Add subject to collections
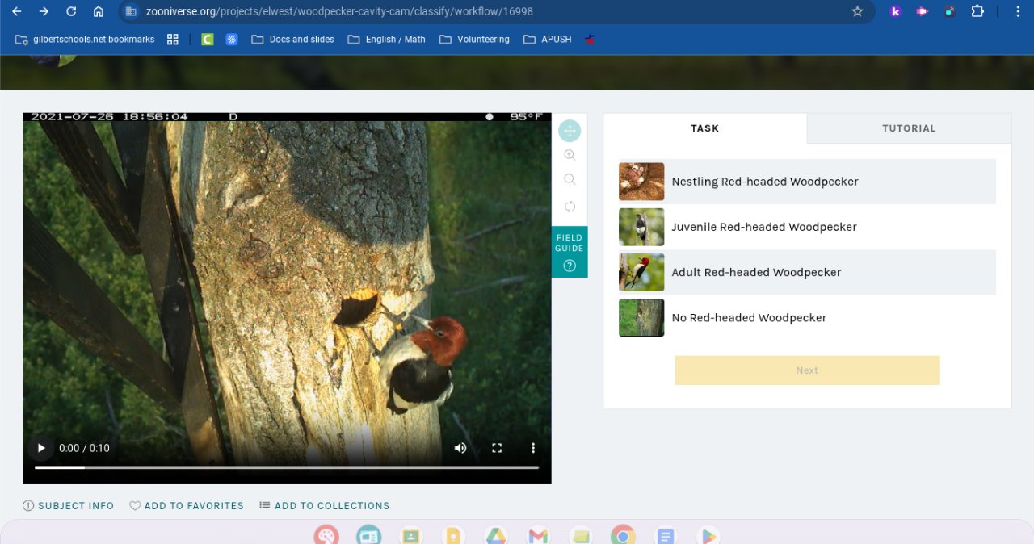Viewport: 1034px width, 544px height. point(324,506)
